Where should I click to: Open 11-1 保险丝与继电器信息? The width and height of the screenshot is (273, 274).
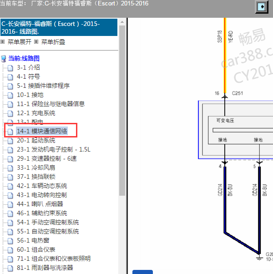[51, 104]
